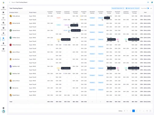Click the app logo at top left
The image size is (154, 115).
click(3, 3)
